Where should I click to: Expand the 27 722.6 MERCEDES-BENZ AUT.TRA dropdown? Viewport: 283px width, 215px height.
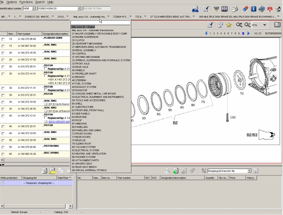(x=194, y=17)
